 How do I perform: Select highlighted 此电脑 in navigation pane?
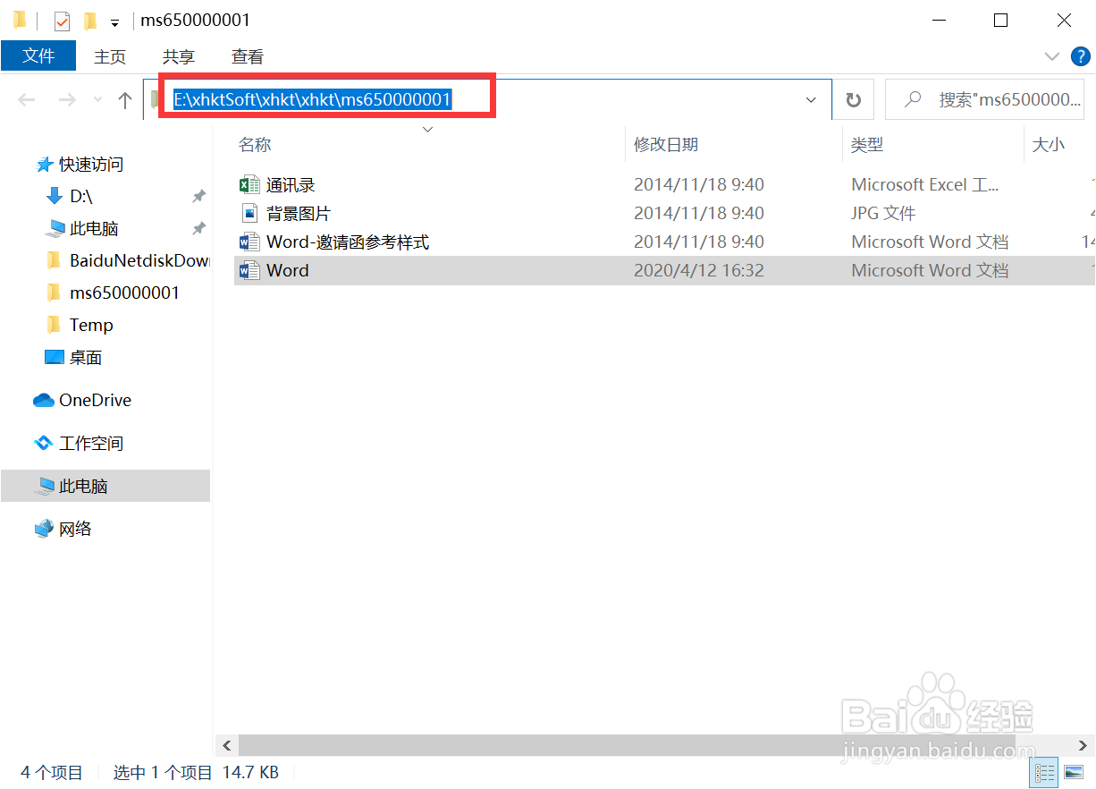[x=105, y=487]
